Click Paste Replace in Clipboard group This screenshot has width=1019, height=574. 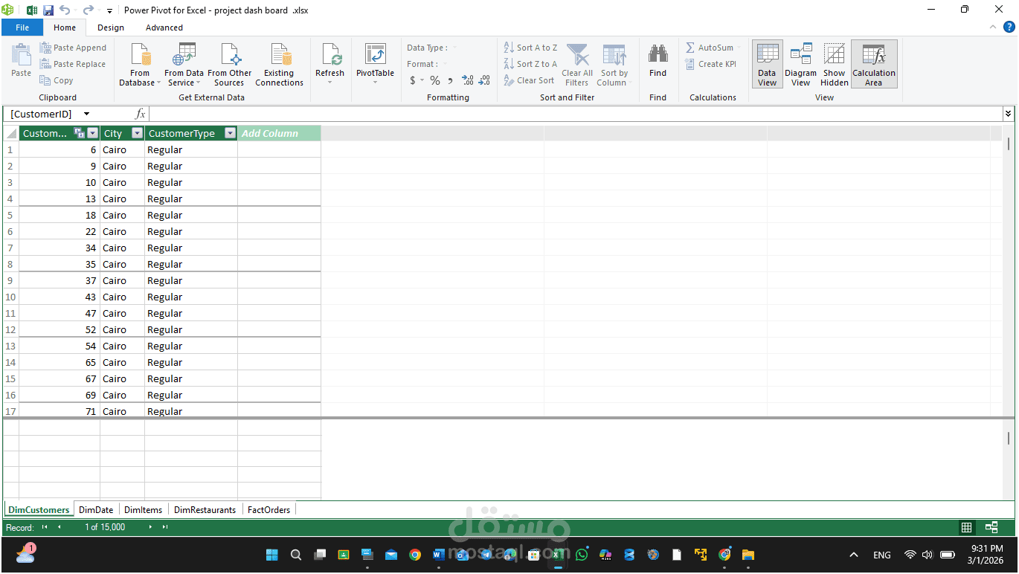click(x=73, y=64)
